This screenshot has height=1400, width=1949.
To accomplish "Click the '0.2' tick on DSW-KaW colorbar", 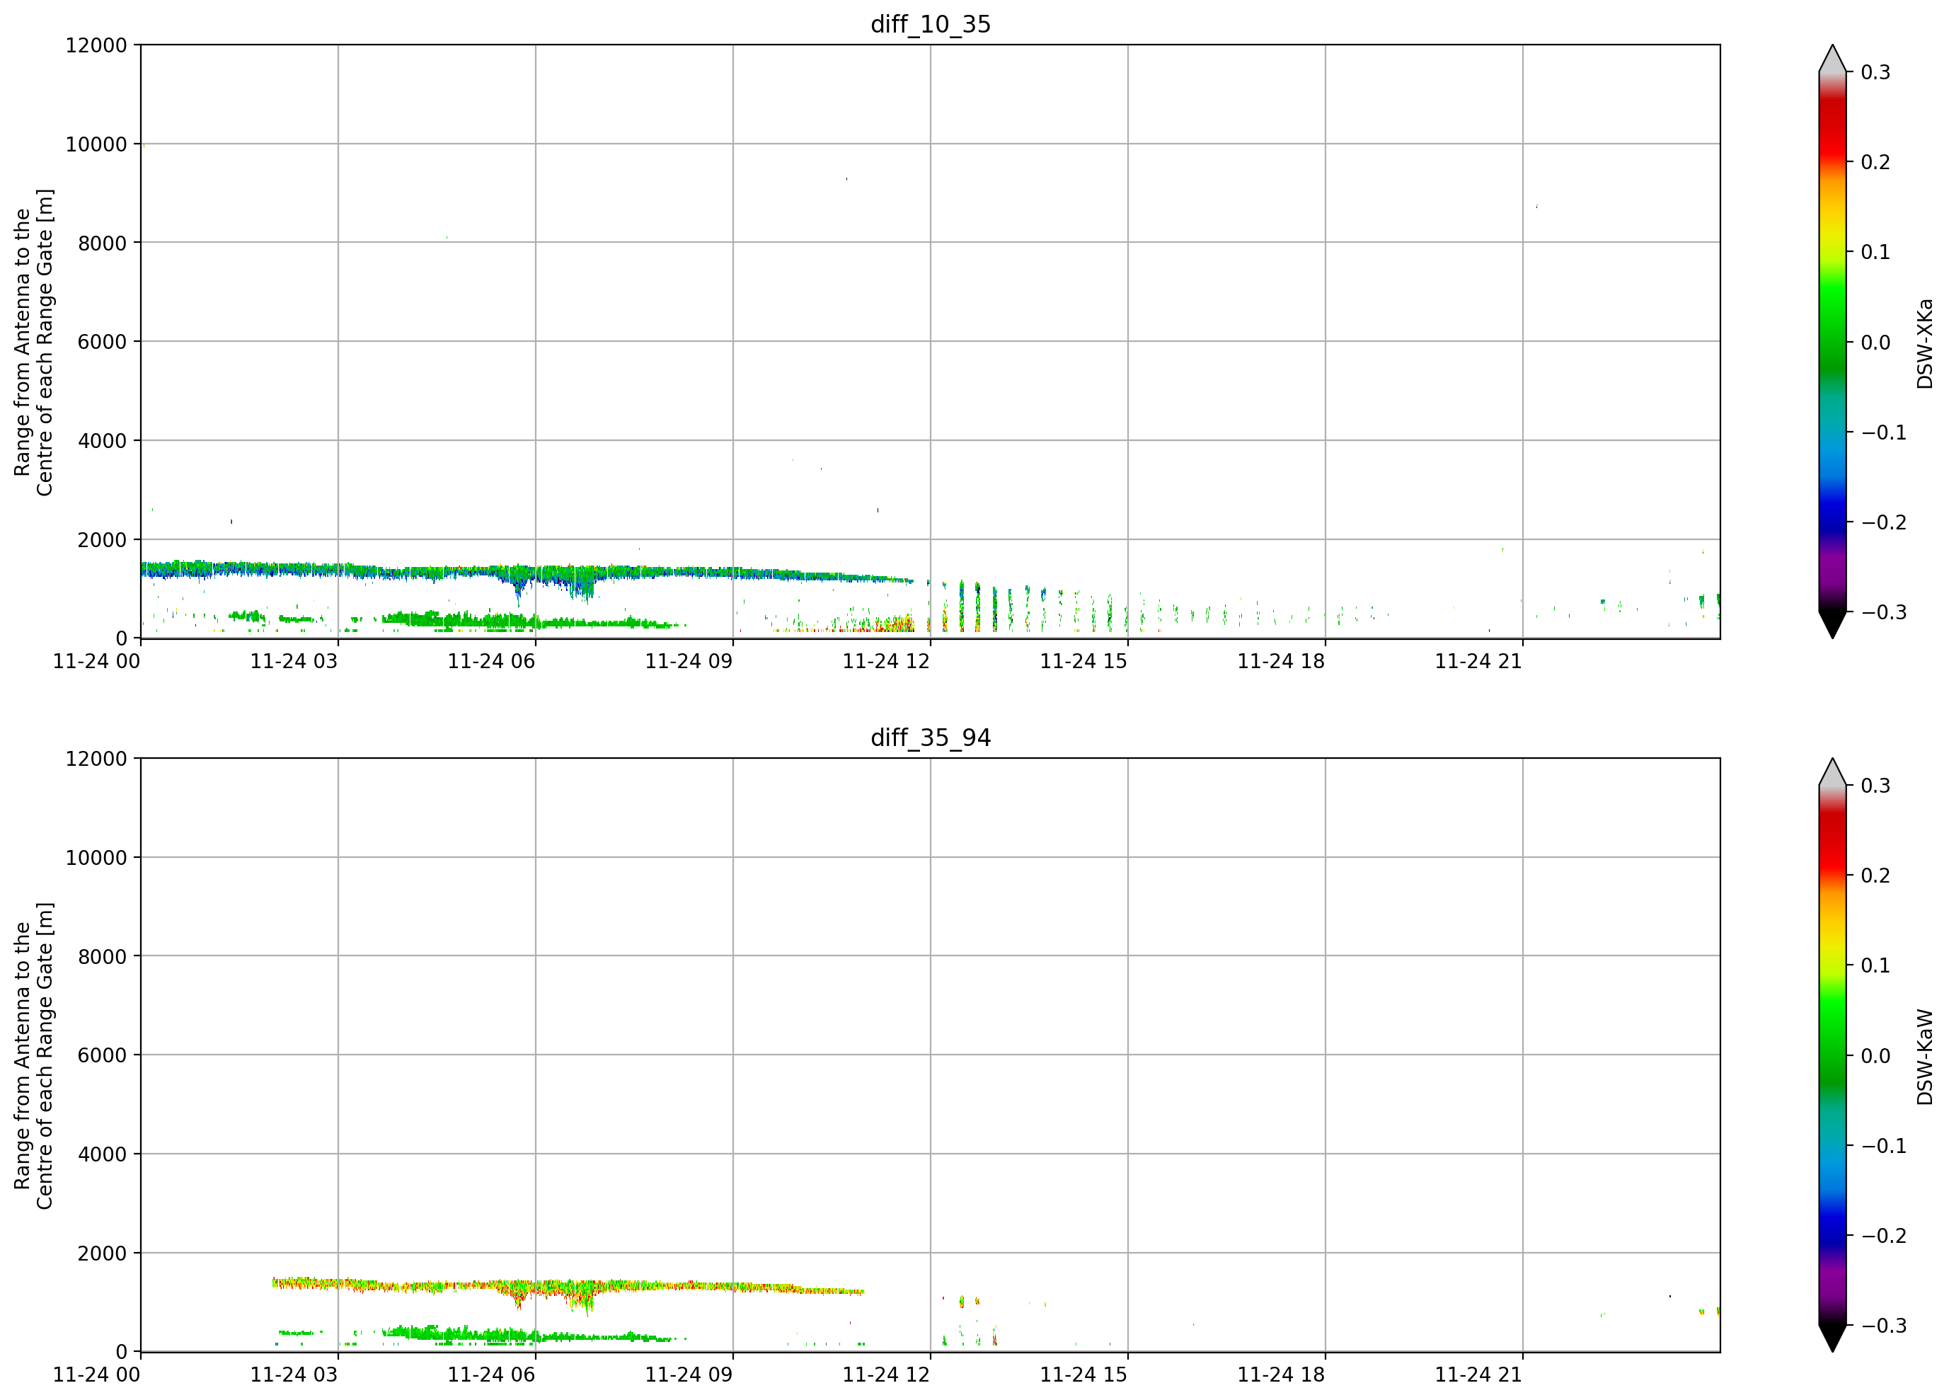I will (x=1876, y=876).
